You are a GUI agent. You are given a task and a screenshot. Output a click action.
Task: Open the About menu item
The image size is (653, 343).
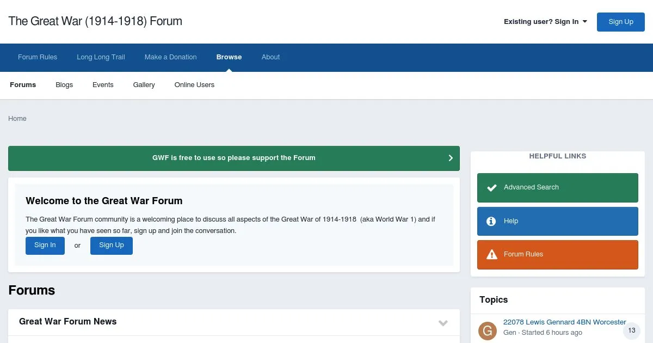coord(270,57)
